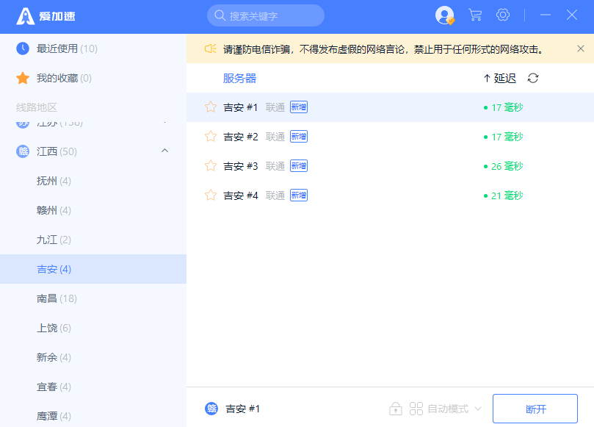Image resolution: width=594 pixels, height=427 pixels.
Task: Sort servers by 延迟 column
Action: 500,79
